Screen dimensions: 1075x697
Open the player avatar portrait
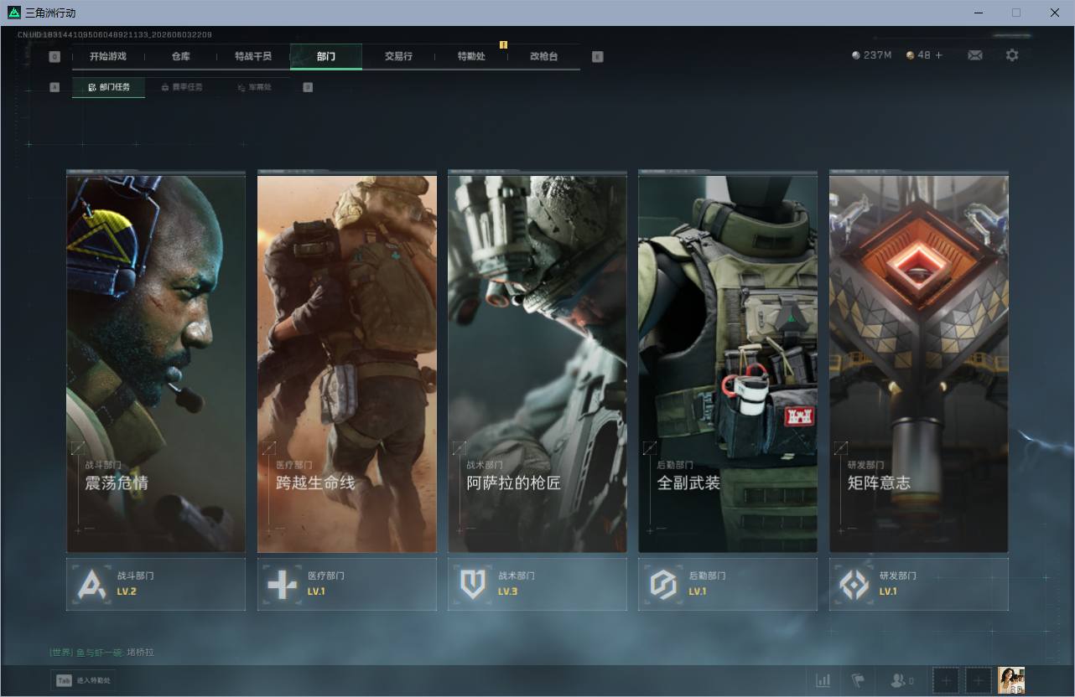1011,680
